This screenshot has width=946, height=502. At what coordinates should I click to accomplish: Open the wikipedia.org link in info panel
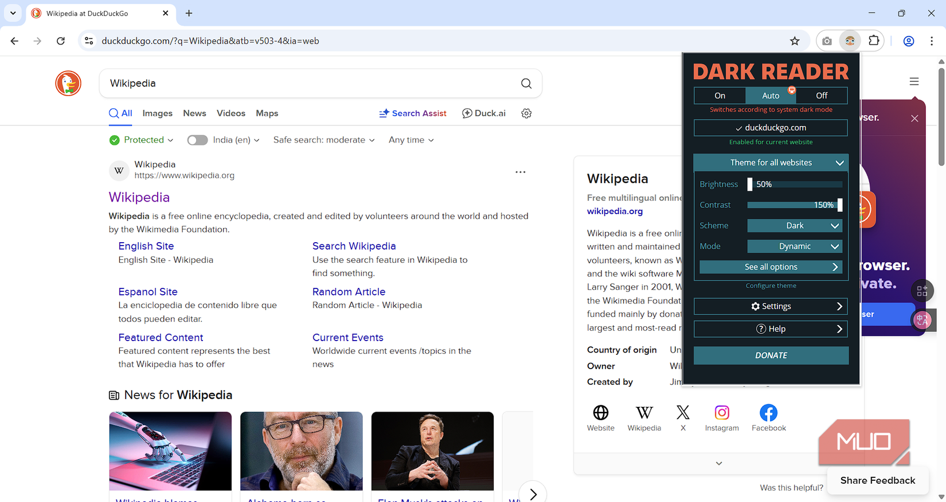tap(615, 211)
